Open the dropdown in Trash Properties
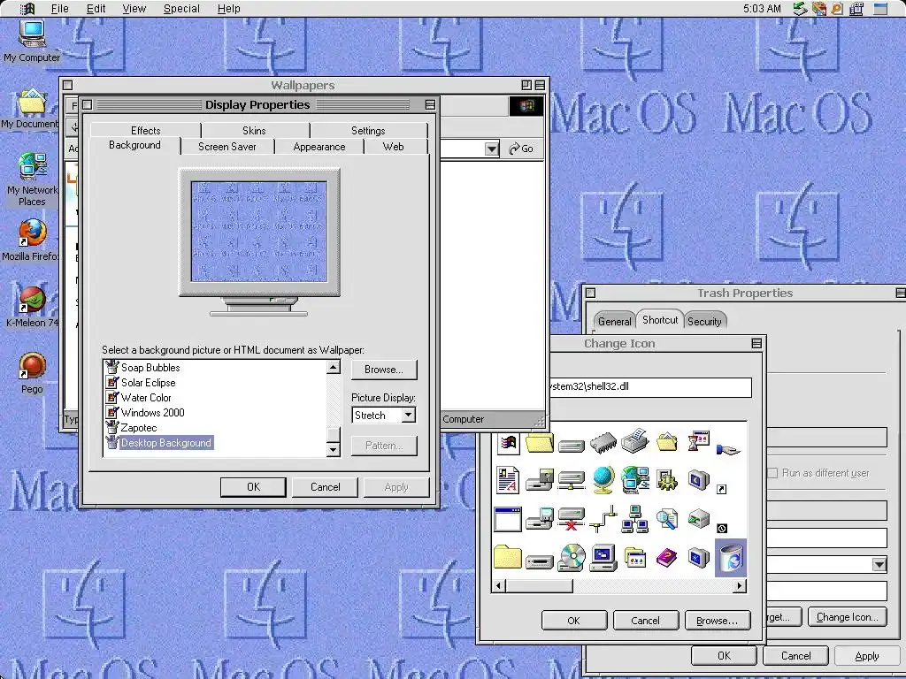The image size is (906, 679). click(x=879, y=564)
